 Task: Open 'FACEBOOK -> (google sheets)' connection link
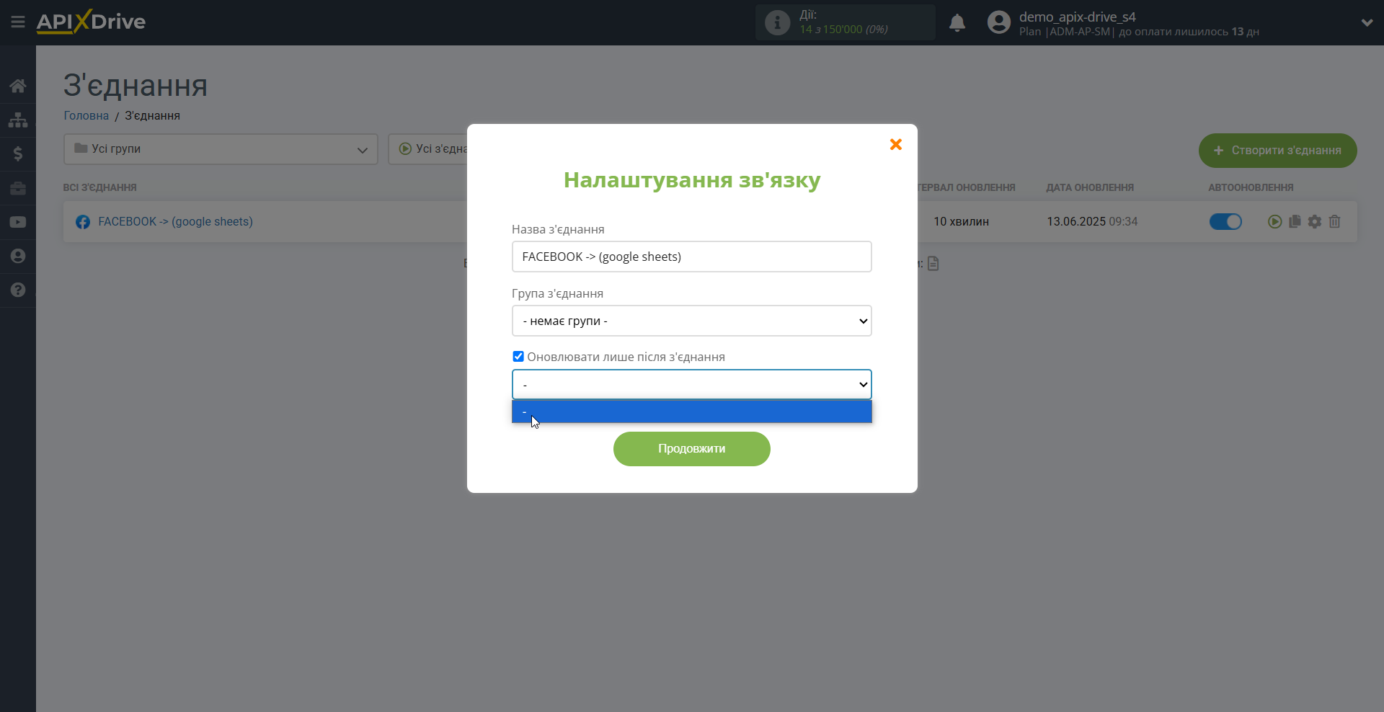175,222
